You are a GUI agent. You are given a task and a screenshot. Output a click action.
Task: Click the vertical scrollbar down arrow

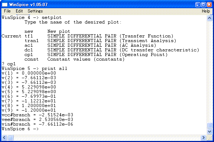tap(209, 131)
